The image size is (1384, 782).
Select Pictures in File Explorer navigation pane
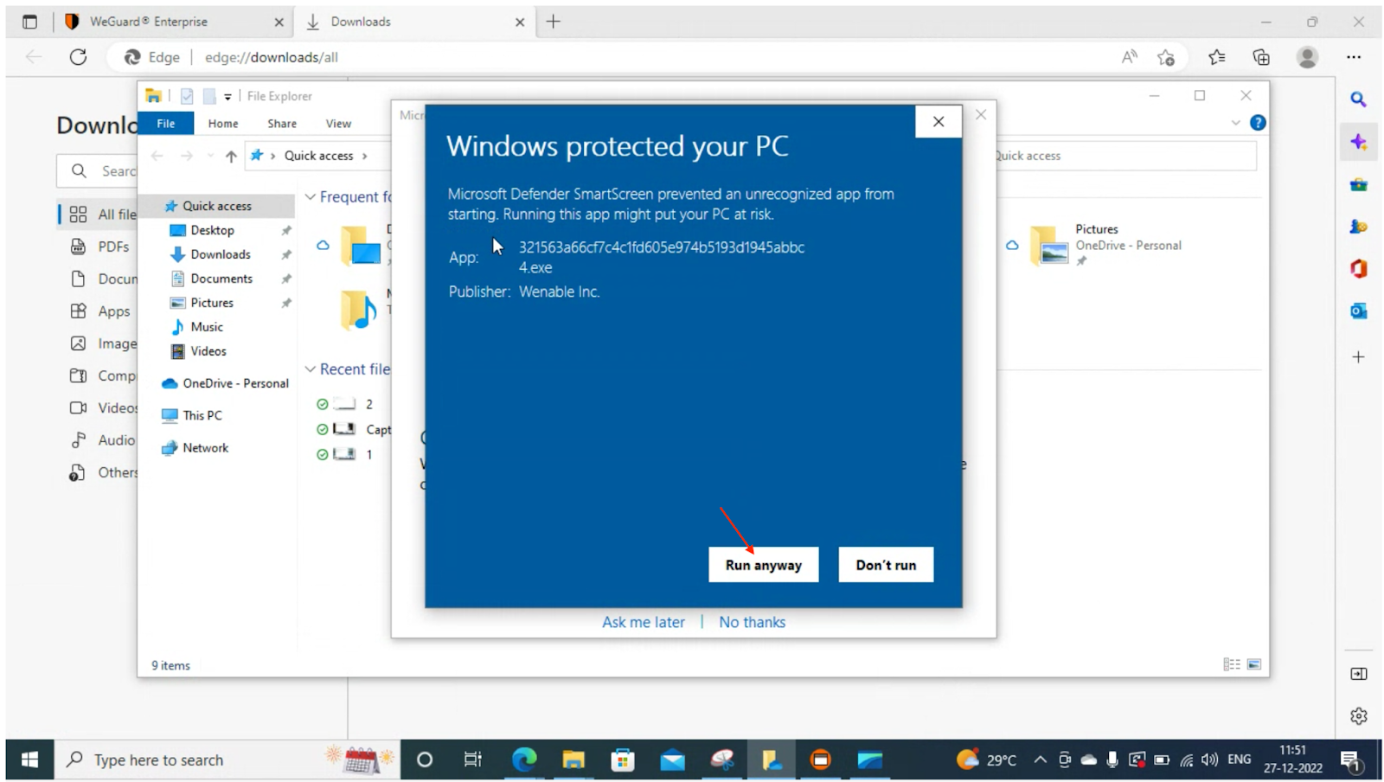(x=212, y=303)
